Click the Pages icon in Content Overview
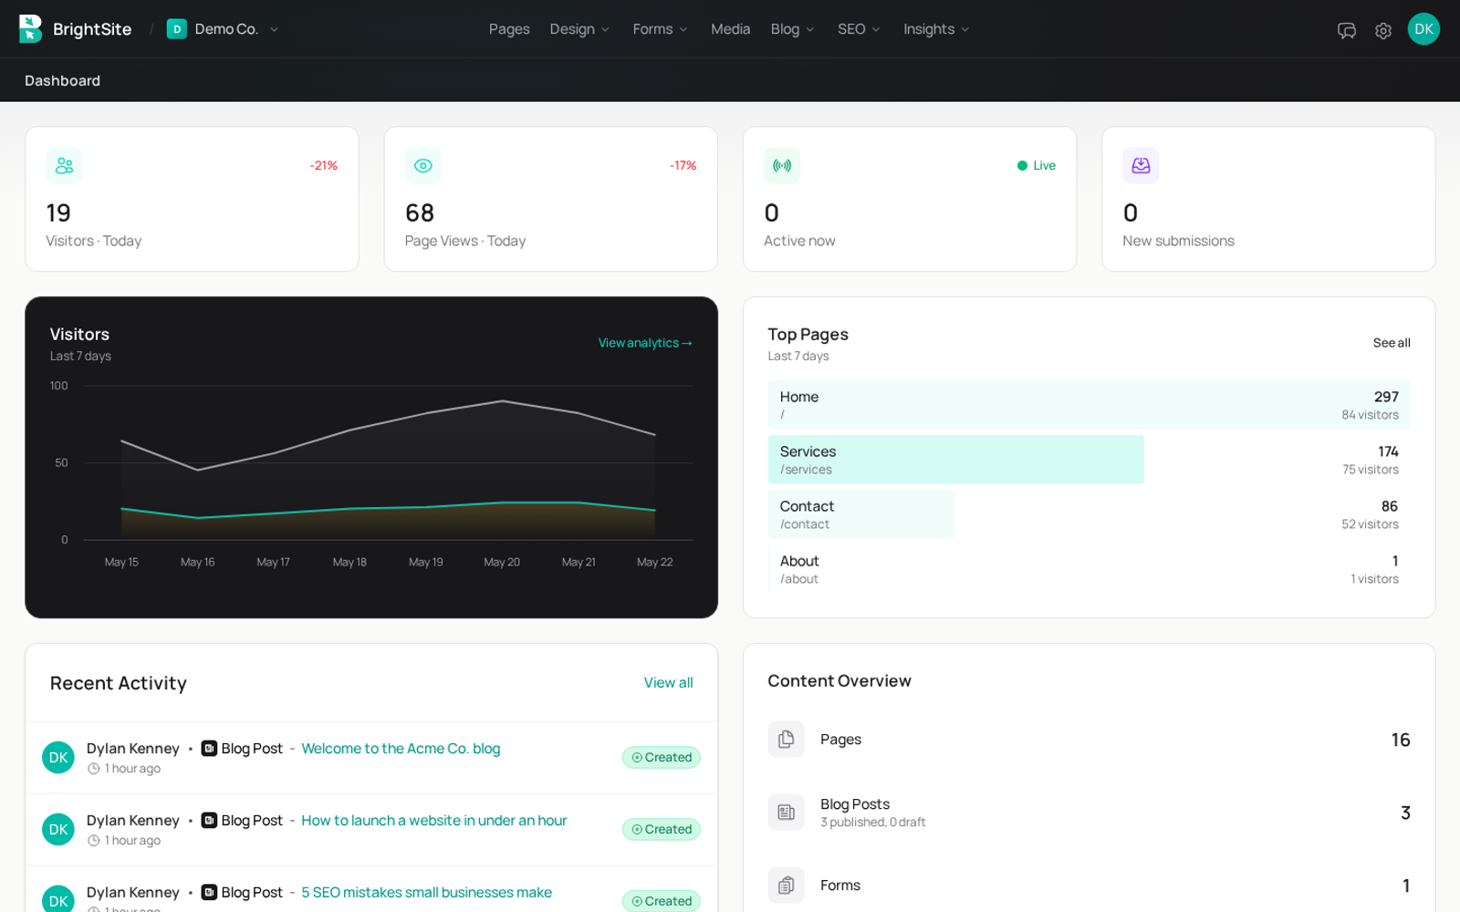The height and width of the screenshot is (912, 1460). pyautogui.click(x=786, y=740)
